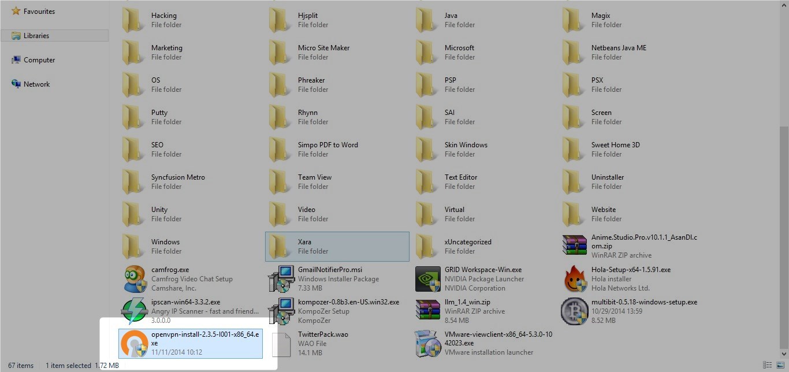Click the Virtual folder name
The image size is (789, 372).
[x=455, y=210]
